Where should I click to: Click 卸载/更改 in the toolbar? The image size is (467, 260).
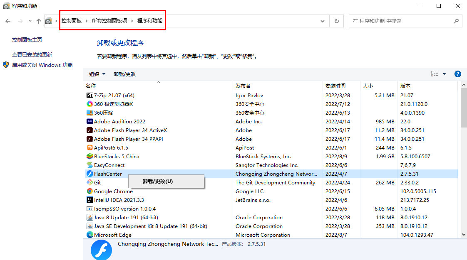(124, 74)
